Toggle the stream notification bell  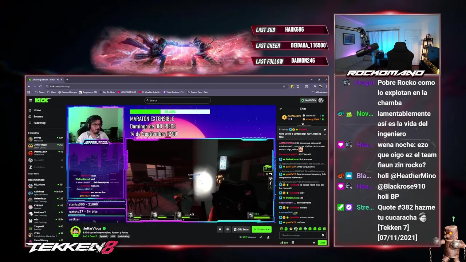click(x=220, y=229)
